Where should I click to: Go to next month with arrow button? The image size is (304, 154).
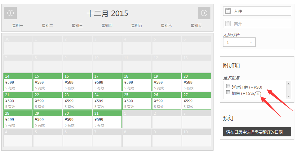click(204, 13)
